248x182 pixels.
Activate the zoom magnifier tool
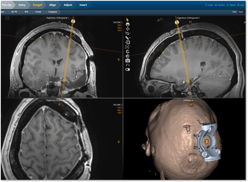pyautogui.click(x=127, y=33)
